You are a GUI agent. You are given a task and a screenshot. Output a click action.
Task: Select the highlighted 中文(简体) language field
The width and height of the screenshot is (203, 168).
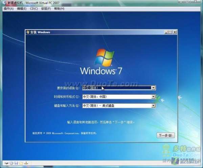click(119, 88)
